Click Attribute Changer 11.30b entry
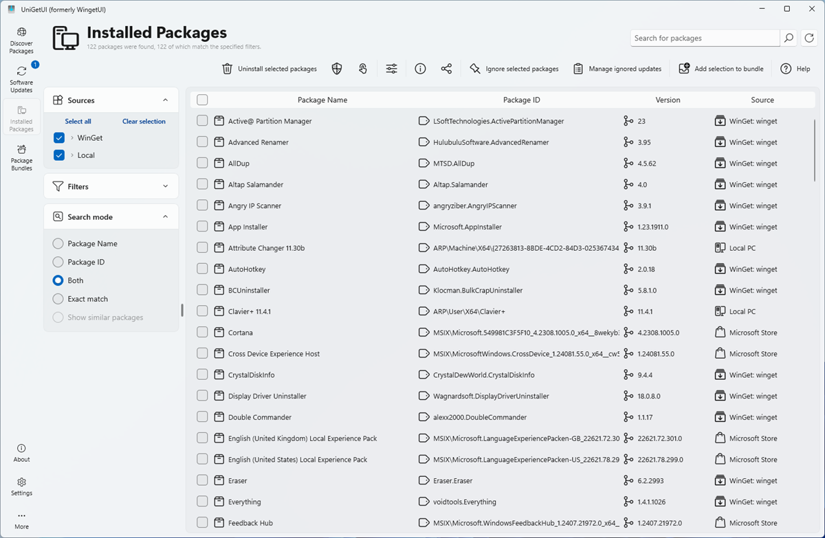This screenshot has width=825, height=538. (267, 248)
